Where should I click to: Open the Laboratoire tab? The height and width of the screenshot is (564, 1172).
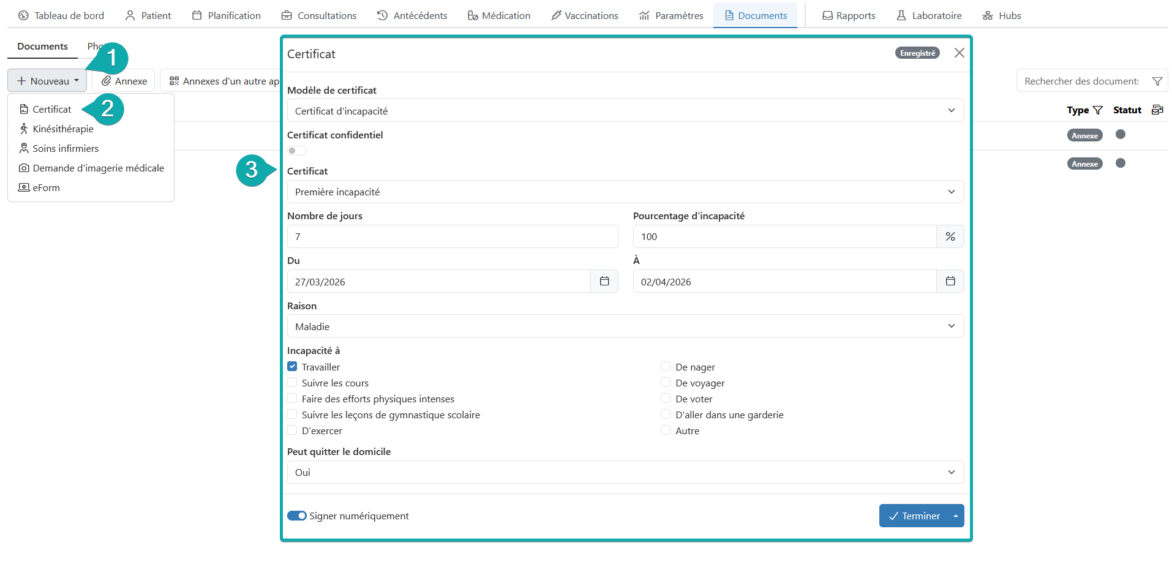[x=929, y=15]
